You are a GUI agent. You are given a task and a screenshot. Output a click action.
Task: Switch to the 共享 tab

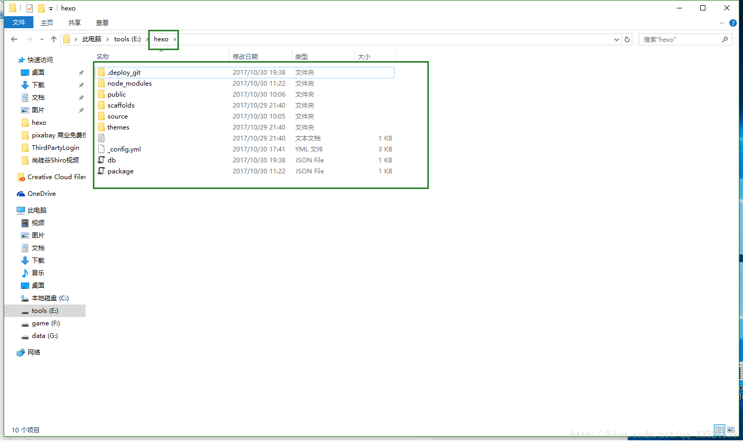click(75, 22)
